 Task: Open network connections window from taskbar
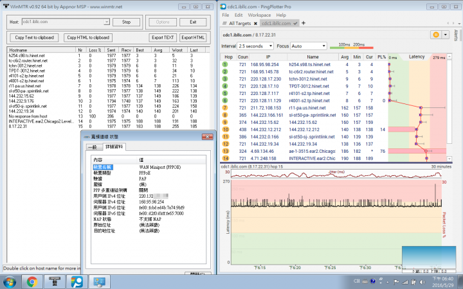point(100,282)
